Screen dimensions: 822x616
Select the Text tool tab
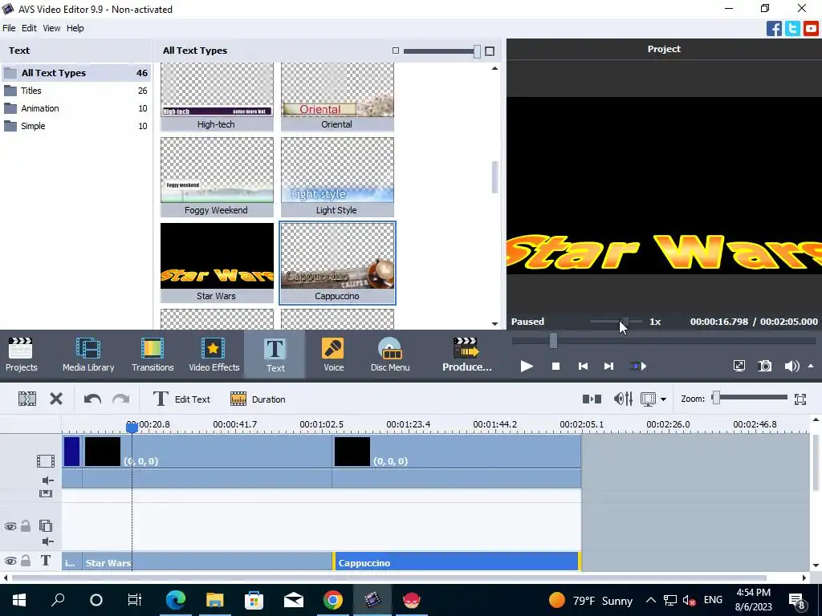coord(275,355)
